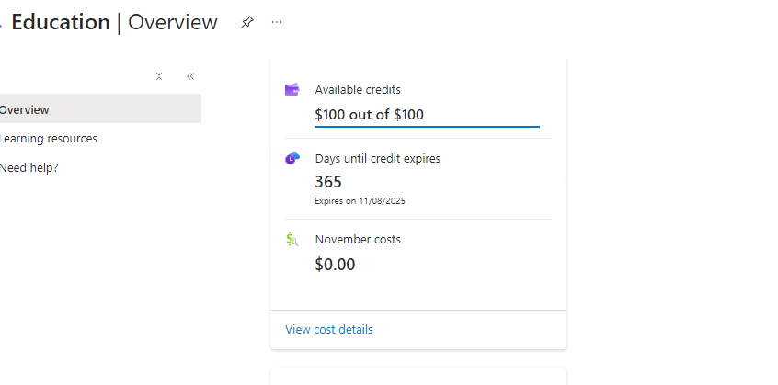This screenshot has width=778, height=385.
Task: Click the clock cloud expiry icon
Action: point(292,159)
